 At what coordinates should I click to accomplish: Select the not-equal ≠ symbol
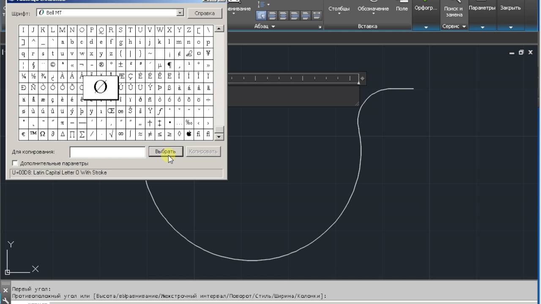(150, 134)
